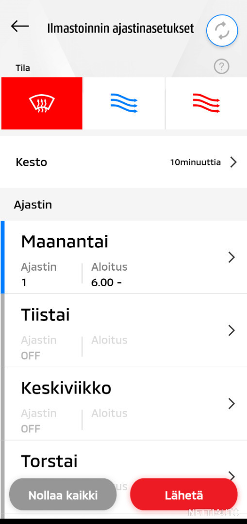
Task: Tap the red Lähetä send button
Action: click(x=184, y=494)
